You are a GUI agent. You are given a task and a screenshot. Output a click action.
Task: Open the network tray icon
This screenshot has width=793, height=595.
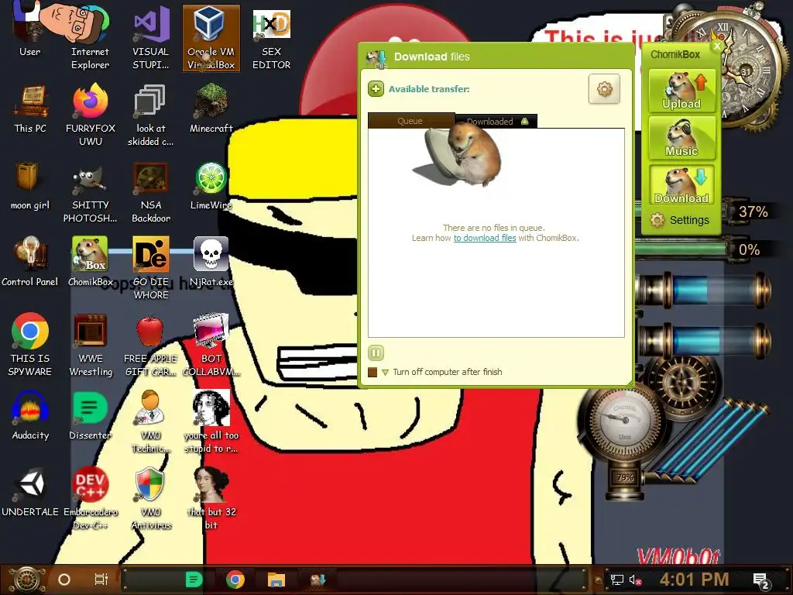[617, 580]
